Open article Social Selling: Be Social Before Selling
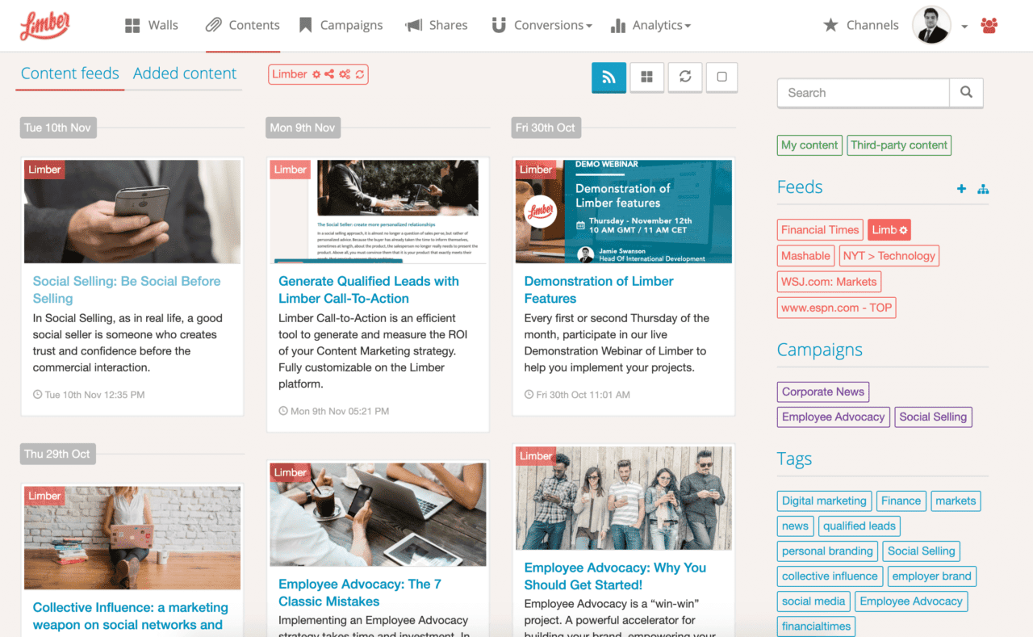This screenshot has height=637, width=1033. point(127,290)
